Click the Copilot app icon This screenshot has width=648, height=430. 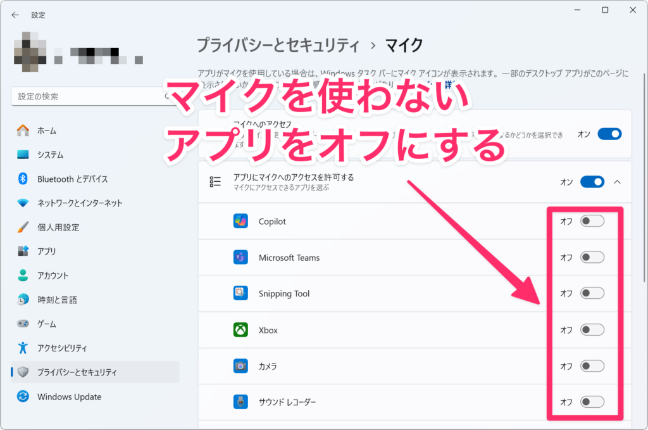point(240,221)
